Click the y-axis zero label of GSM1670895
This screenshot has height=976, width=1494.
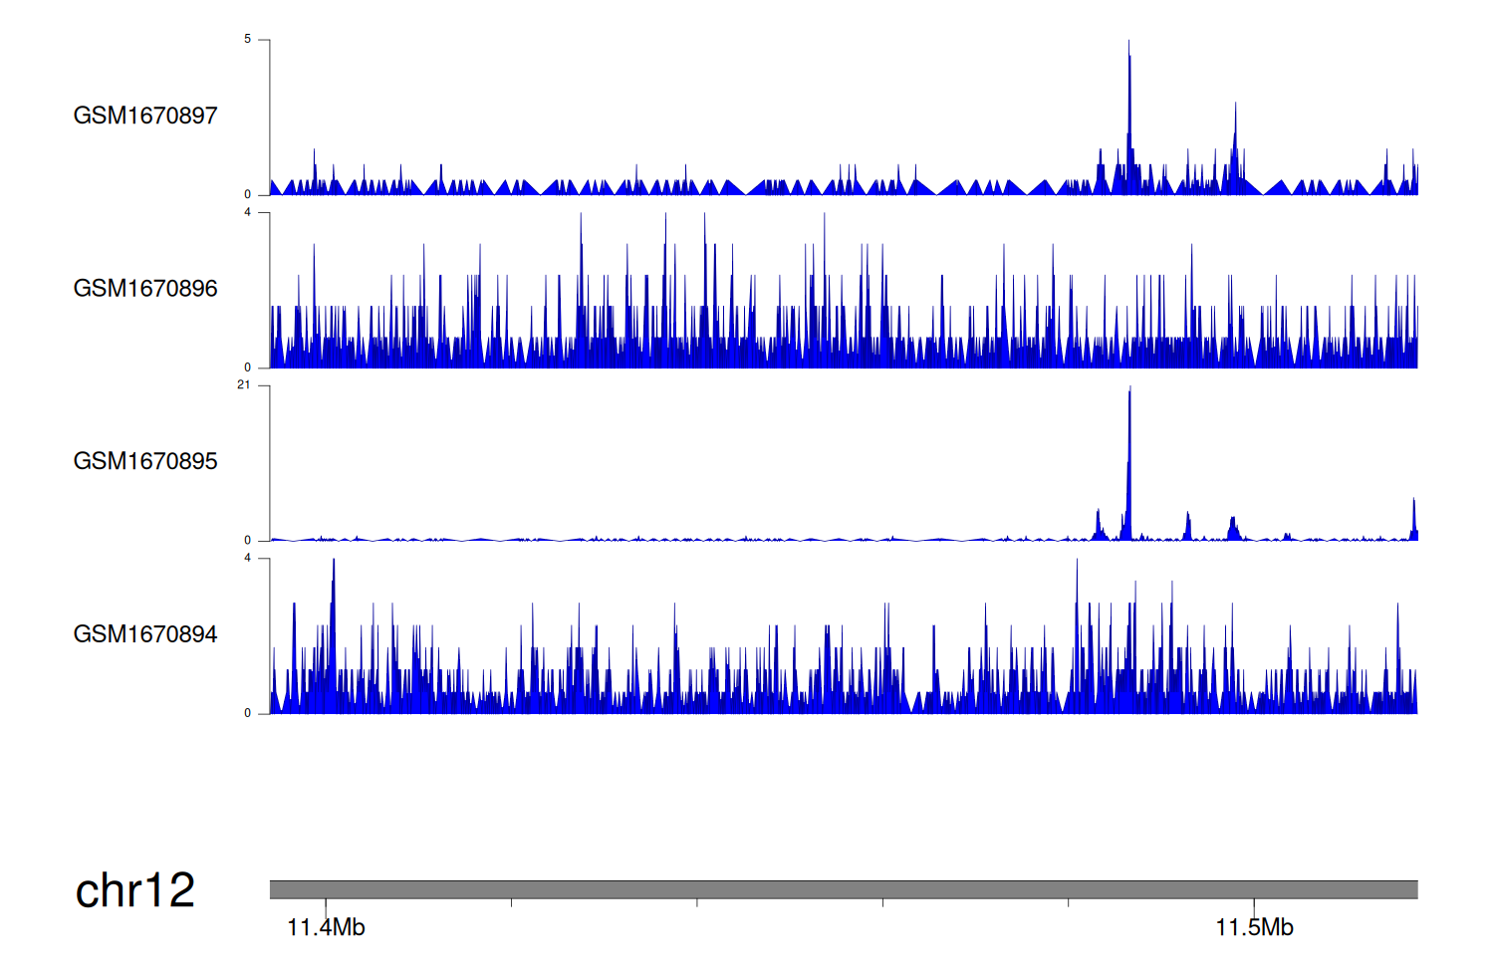click(247, 541)
